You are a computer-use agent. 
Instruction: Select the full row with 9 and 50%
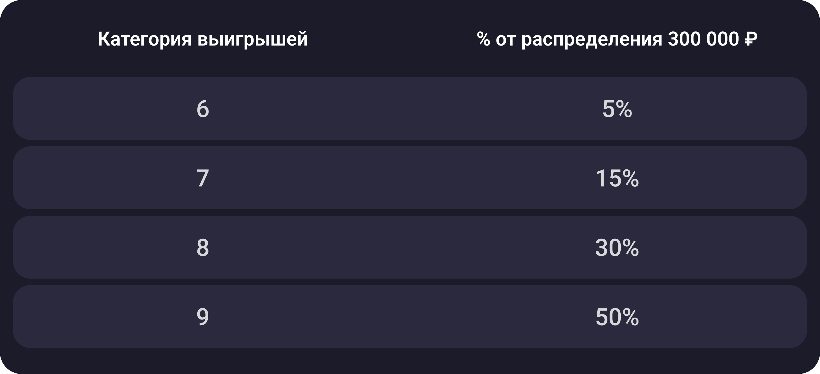click(410, 317)
